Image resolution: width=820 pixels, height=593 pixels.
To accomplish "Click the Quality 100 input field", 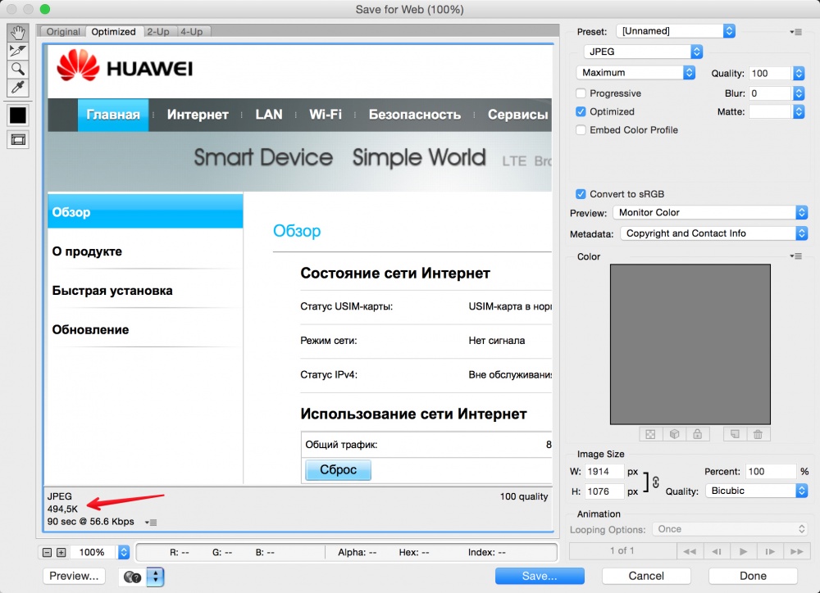I will click(770, 74).
